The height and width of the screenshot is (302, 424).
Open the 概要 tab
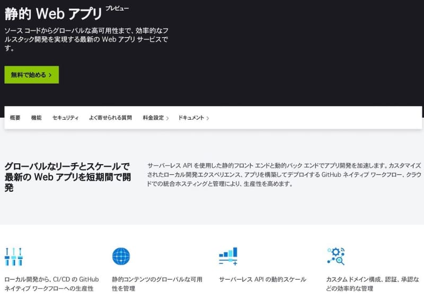(15, 118)
